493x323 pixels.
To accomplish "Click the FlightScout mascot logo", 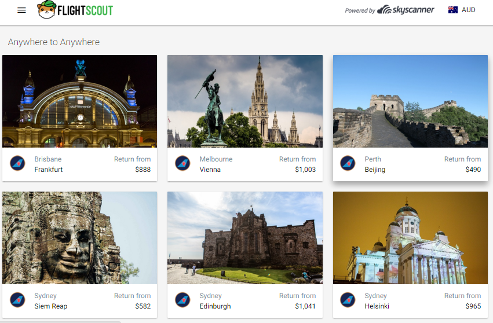I will coord(47,10).
